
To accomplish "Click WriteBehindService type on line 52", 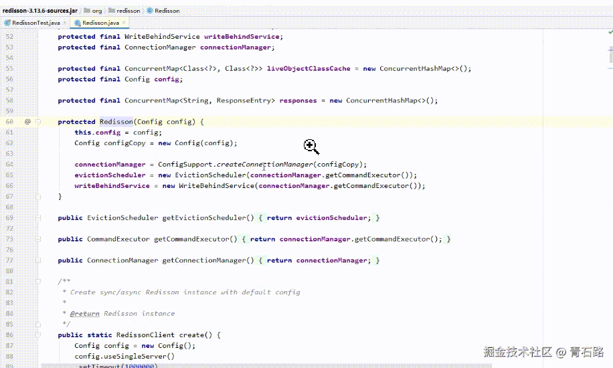I will point(162,36).
